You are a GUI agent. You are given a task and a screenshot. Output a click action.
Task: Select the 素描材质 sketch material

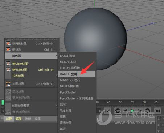77,123
